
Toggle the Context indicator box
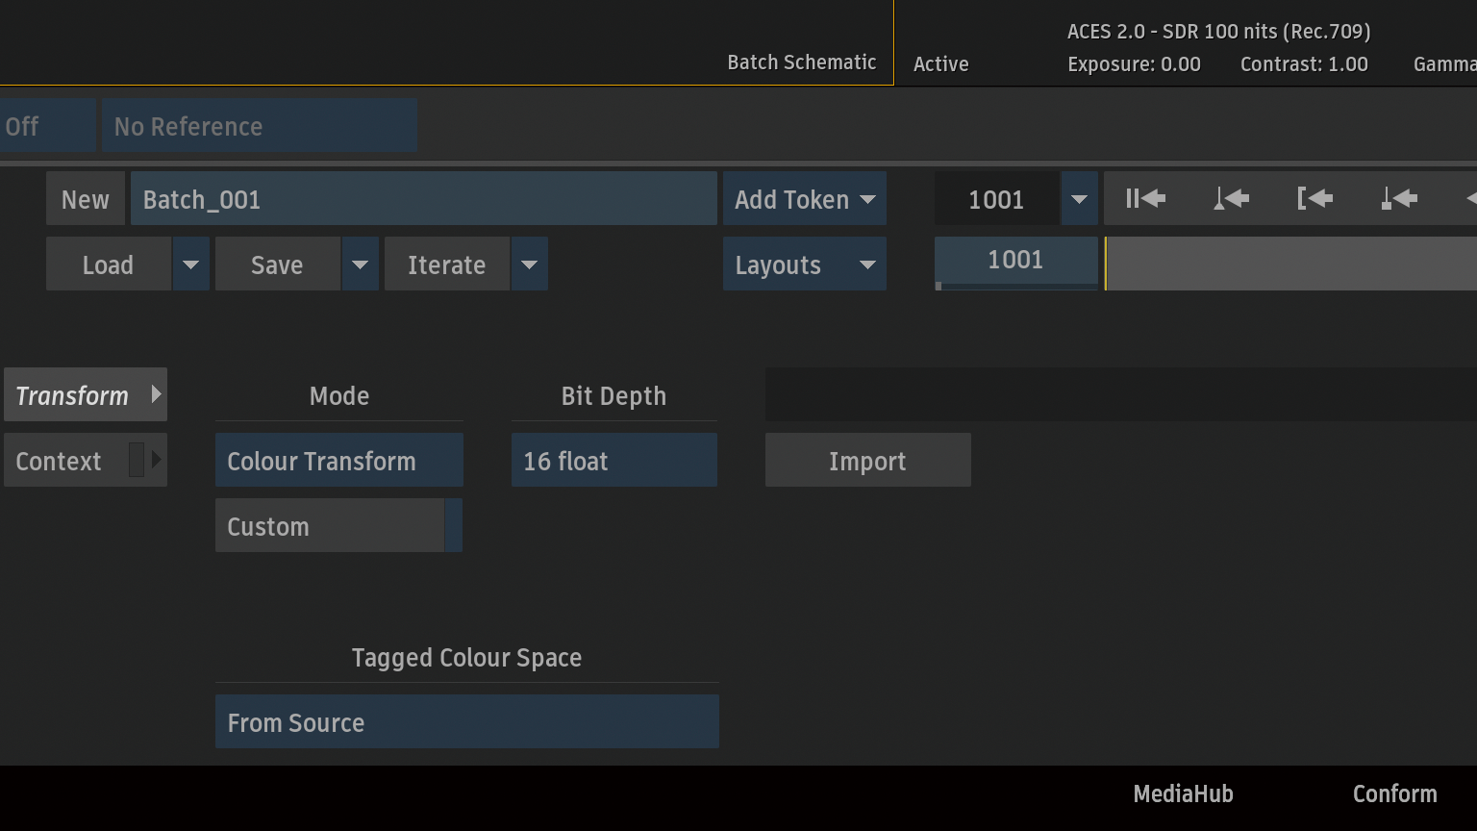(137, 461)
